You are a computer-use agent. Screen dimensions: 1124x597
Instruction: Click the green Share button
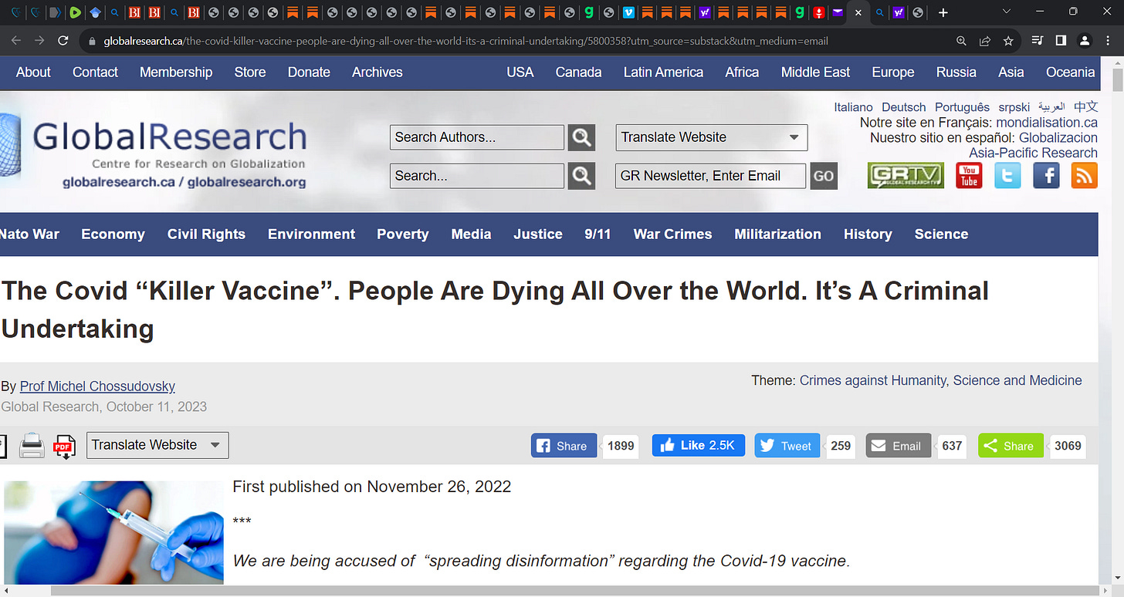click(1011, 446)
